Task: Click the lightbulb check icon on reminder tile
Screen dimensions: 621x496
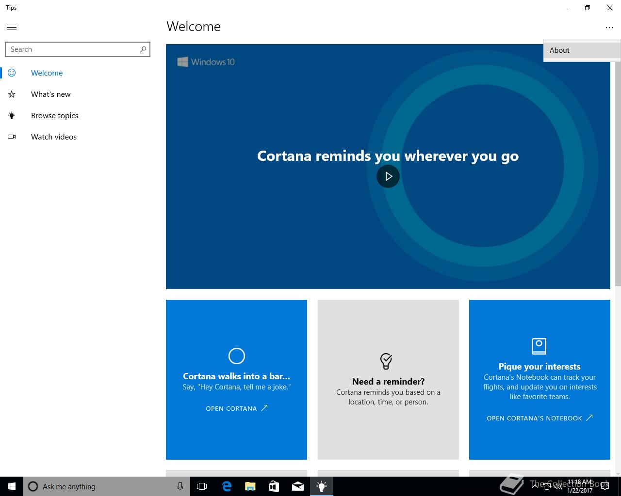Action: (386, 361)
